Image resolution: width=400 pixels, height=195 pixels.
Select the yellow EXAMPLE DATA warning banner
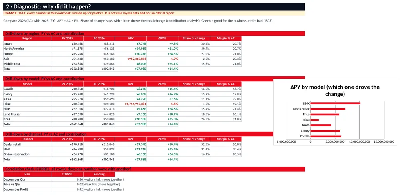tap(154, 13)
